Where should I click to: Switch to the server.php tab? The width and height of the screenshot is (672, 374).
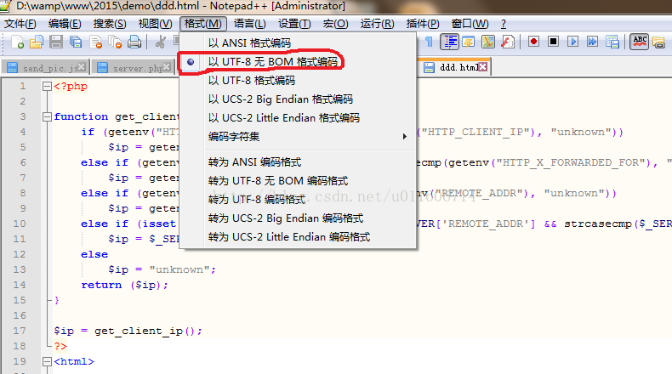[134, 67]
